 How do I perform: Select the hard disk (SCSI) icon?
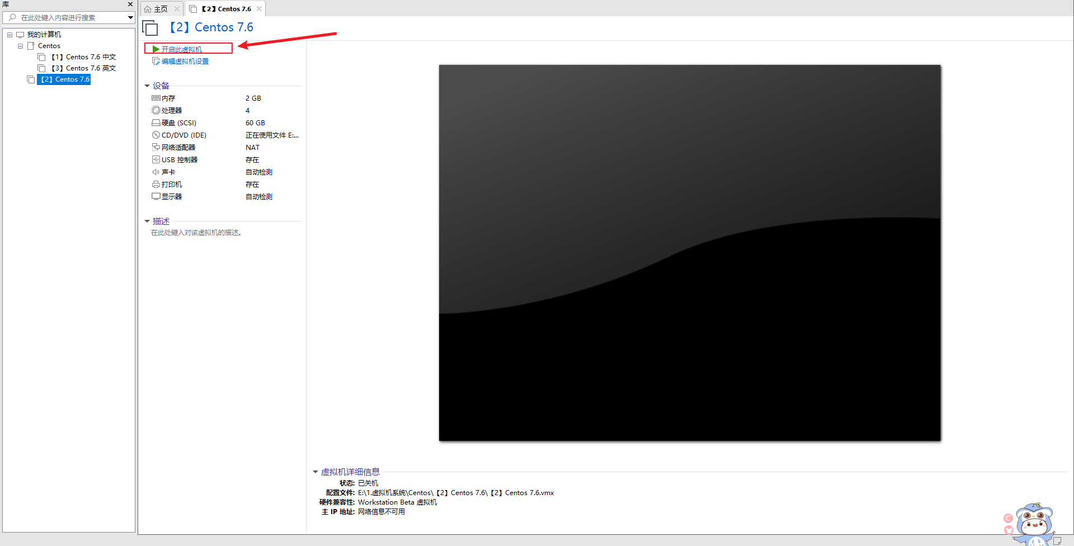click(156, 123)
